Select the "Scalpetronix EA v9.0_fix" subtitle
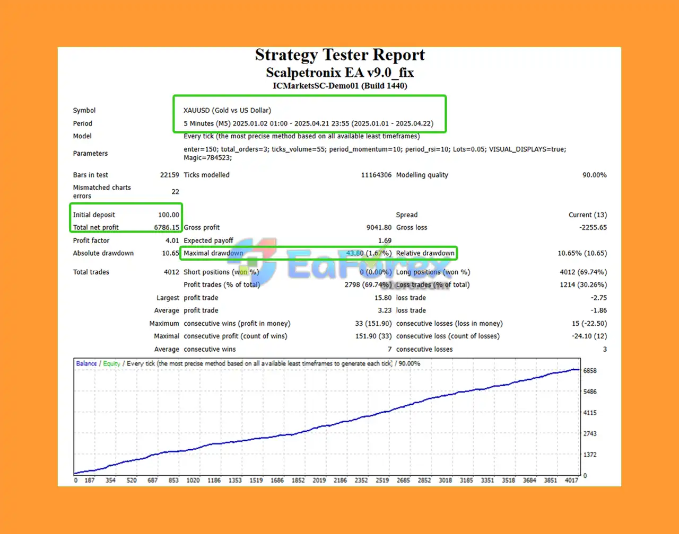Screen dimensions: 679x534 click(x=340, y=73)
